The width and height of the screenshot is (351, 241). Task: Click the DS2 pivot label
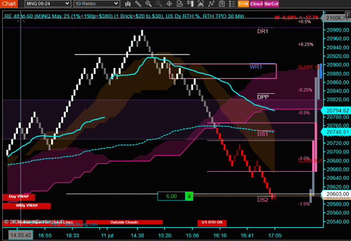[x=263, y=200]
